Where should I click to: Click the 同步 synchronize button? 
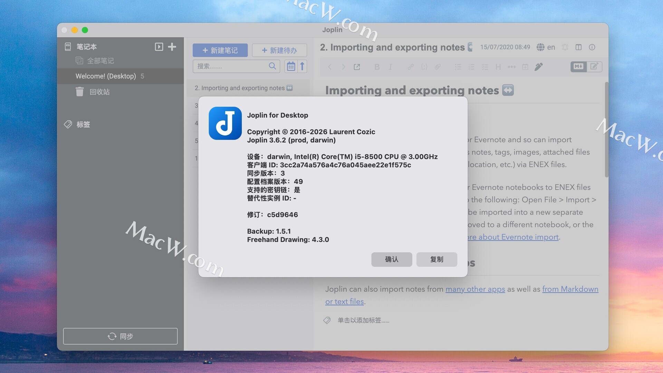120,336
